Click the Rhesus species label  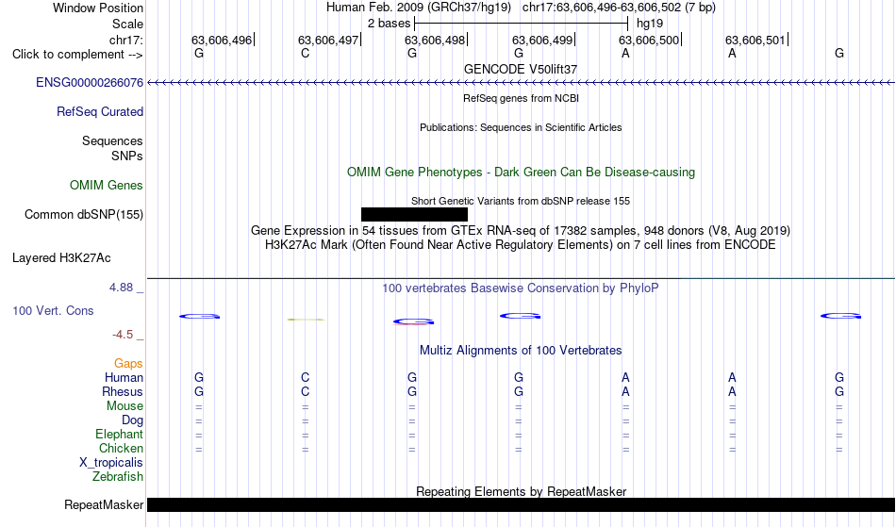[x=123, y=392]
